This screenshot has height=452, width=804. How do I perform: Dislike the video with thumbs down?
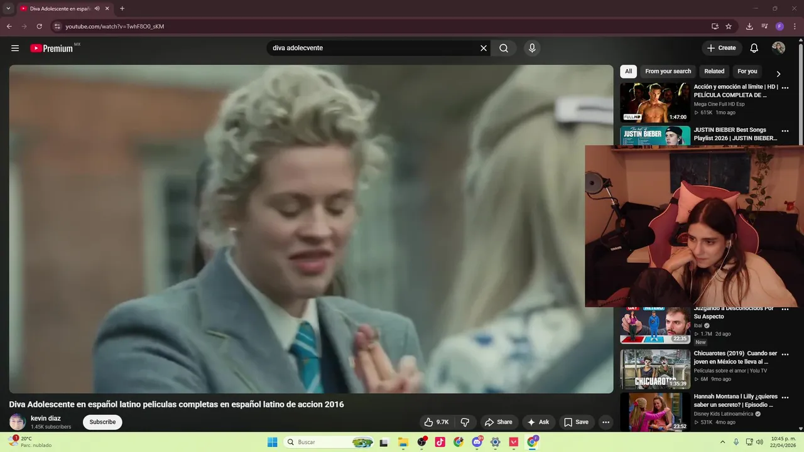tap(465, 422)
